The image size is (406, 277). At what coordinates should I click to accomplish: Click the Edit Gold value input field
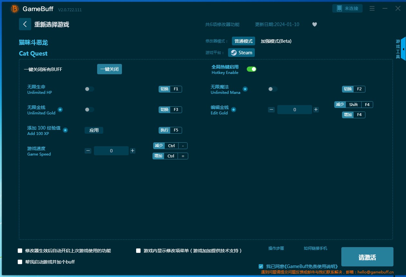point(294,110)
